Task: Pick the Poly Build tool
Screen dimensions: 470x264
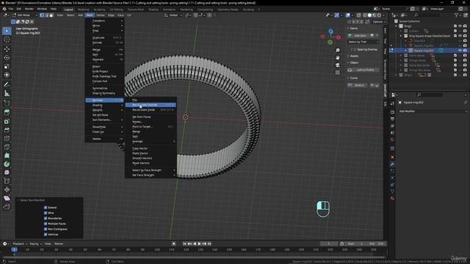Action: pos(7,155)
